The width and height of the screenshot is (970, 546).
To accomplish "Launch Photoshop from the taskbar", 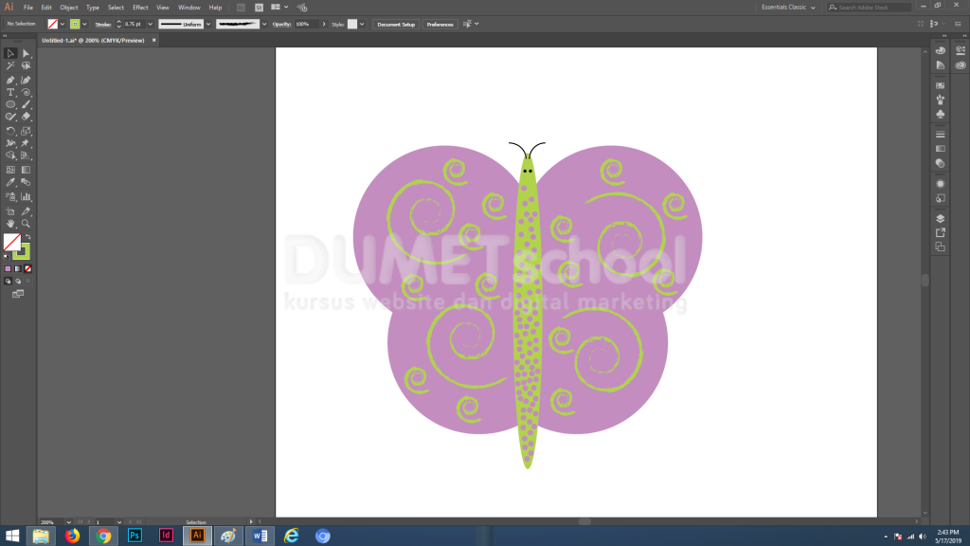I will (x=135, y=536).
